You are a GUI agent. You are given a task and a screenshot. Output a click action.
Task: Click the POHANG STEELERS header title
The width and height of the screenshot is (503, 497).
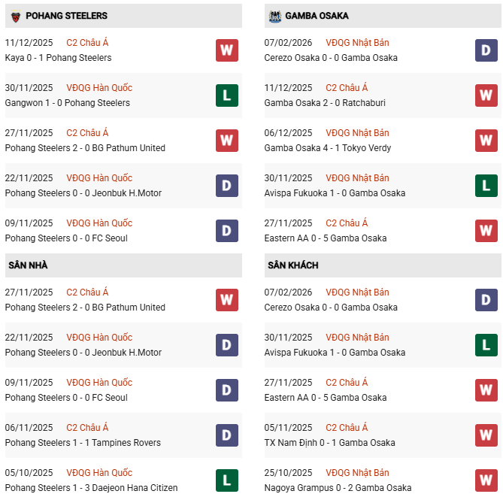point(66,16)
